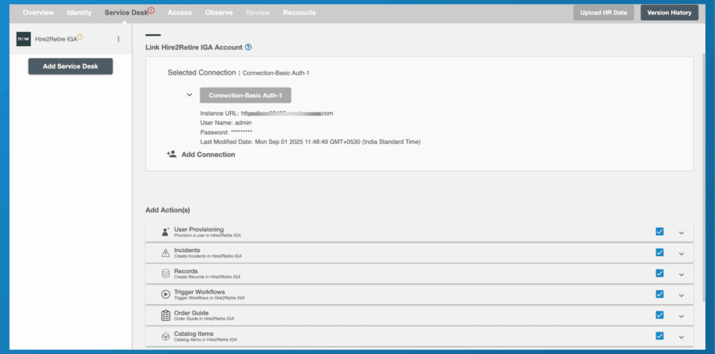The height and width of the screenshot is (354, 715).
Task: Click "Provision a user in Hire2Retire IGA" subtitle
Action: coord(207,236)
